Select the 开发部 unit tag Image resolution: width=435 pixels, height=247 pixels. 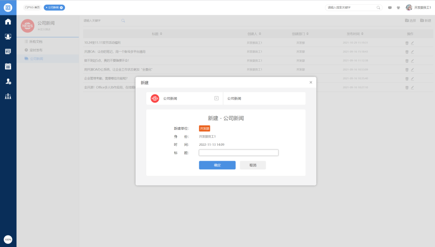point(204,129)
